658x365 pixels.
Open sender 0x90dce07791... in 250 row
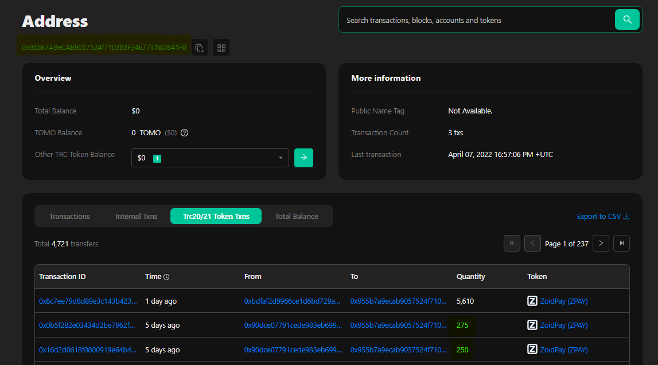pyautogui.click(x=293, y=350)
